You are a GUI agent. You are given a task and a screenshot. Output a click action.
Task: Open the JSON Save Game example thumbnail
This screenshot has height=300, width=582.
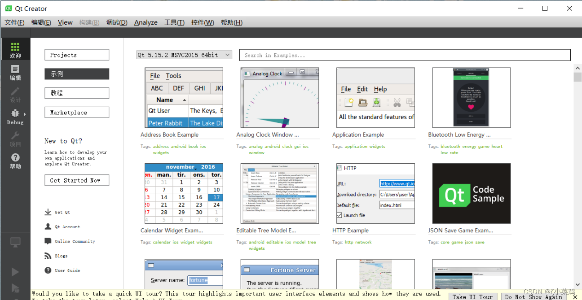472,193
